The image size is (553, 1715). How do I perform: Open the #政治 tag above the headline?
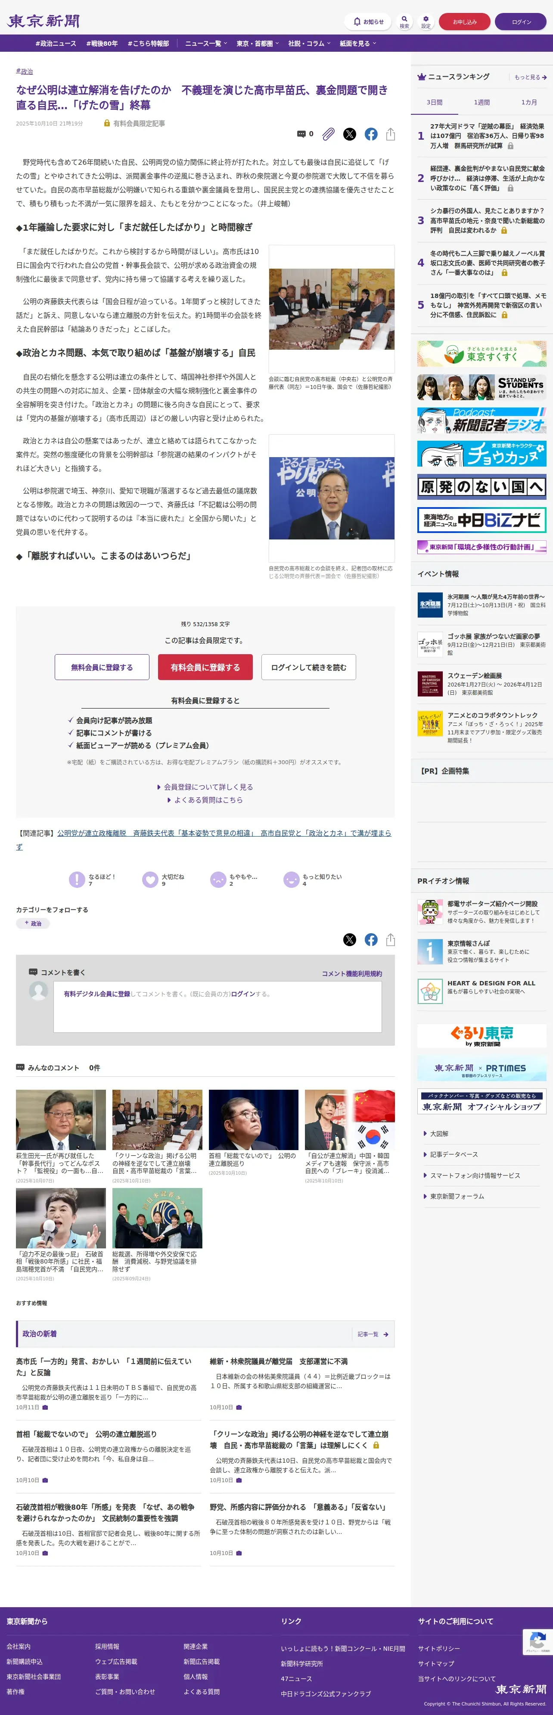click(25, 71)
